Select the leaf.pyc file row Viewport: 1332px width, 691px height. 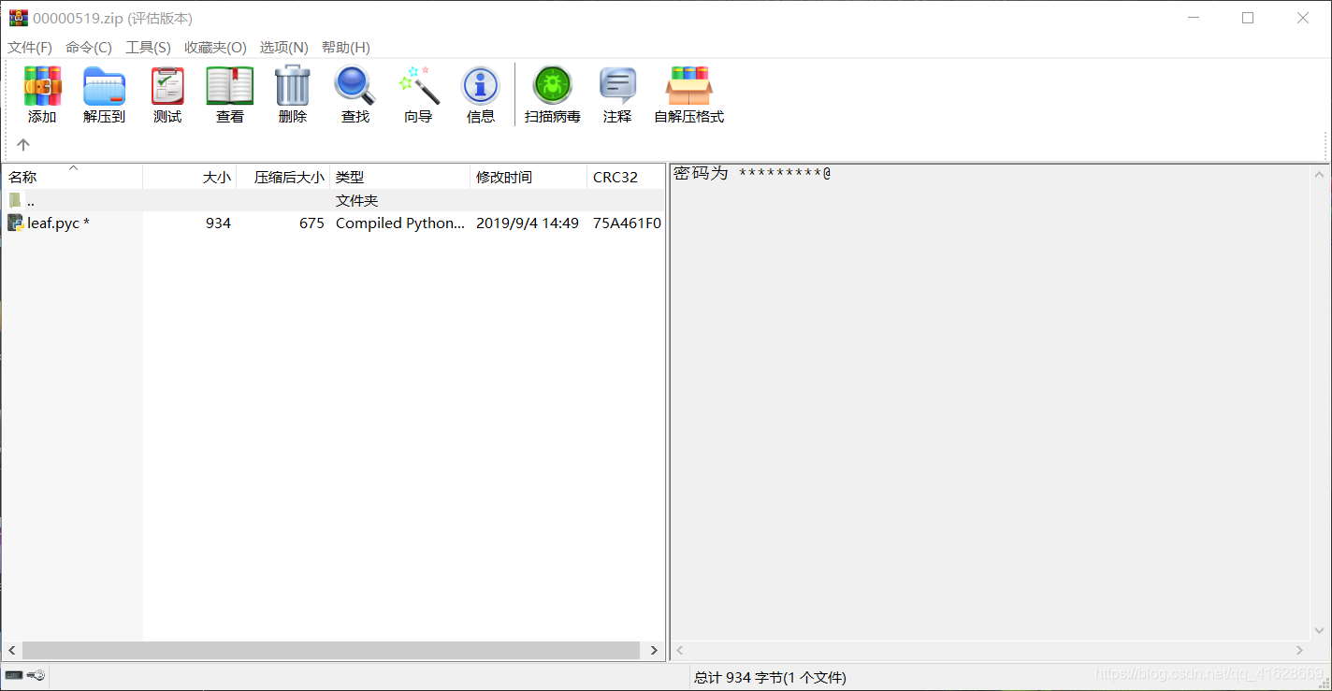(x=333, y=223)
